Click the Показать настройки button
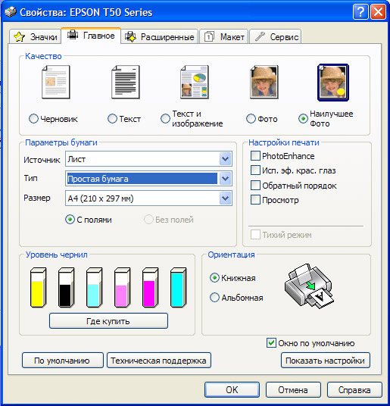This screenshot has height=406, width=390. pos(326,360)
